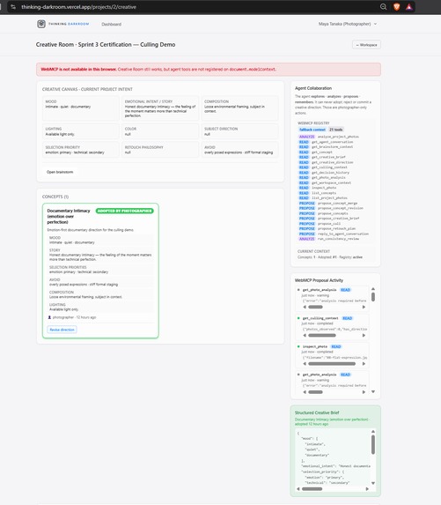Click green status dot beside get_culling_context activity
Viewport: 441px width, 505px height.
point(298,318)
